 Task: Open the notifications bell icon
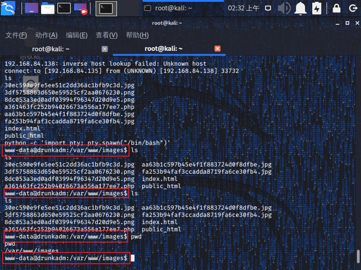(301, 8)
